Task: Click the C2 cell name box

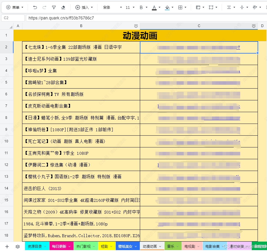Action: tap(13, 18)
